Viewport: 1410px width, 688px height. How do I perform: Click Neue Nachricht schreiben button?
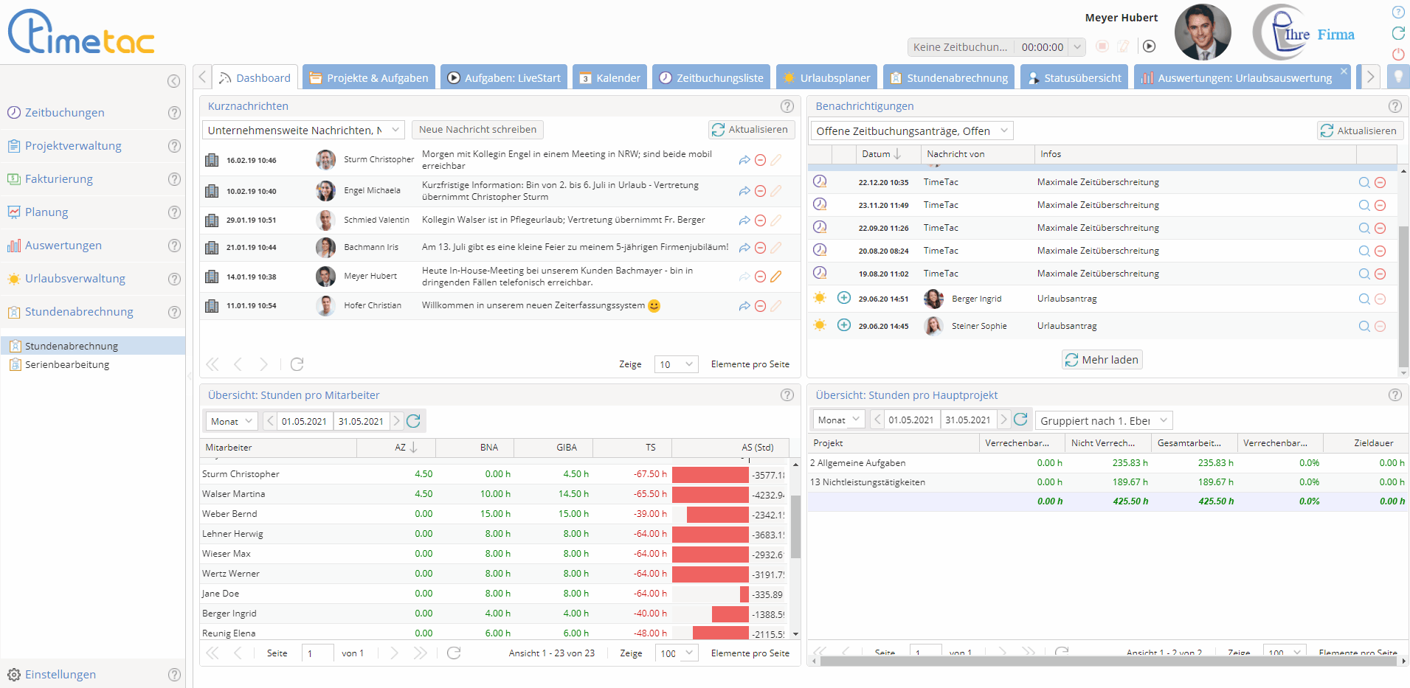pos(477,130)
